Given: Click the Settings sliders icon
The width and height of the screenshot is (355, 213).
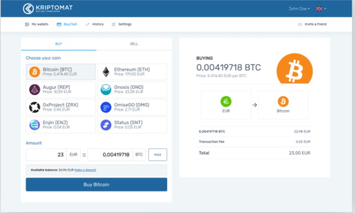Looking at the screenshot, I should click(x=114, y=24).
